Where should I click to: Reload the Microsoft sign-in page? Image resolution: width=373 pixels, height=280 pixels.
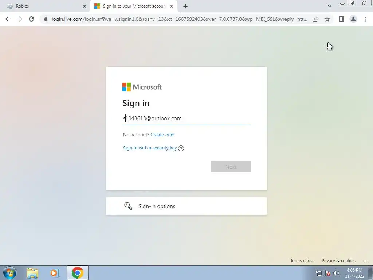[x=31, y=19]
